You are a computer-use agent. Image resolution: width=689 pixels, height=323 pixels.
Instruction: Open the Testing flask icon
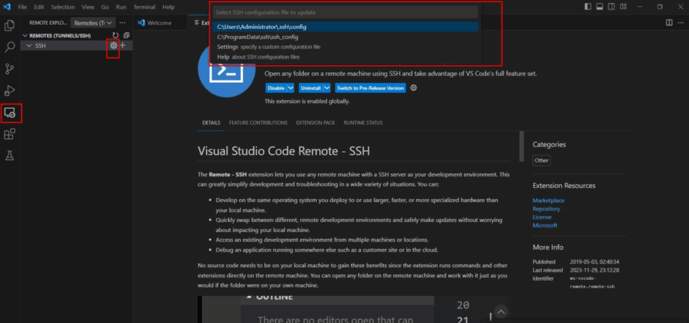[x=9, y=155]
